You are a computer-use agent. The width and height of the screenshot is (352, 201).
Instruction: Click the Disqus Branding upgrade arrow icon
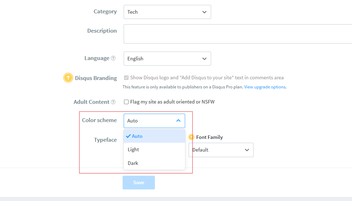pyautogui.click(x=68, y=78)
